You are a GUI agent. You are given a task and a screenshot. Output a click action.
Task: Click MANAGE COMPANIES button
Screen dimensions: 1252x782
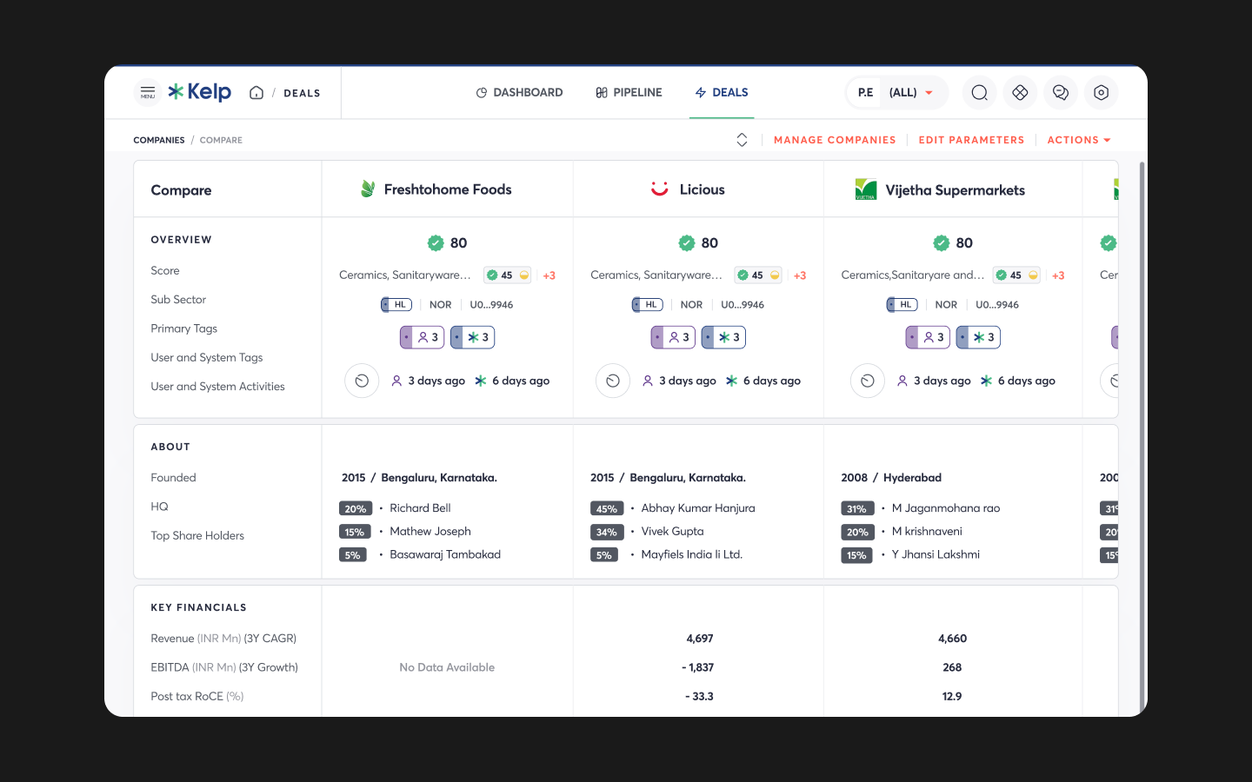pos(835,140)
